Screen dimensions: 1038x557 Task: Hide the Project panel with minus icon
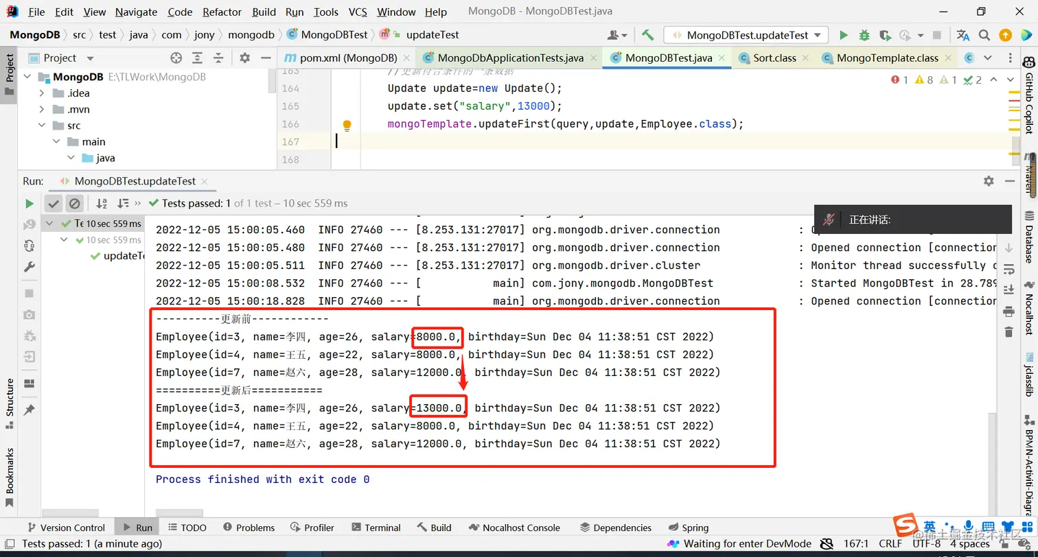click(x=266, y=58)
